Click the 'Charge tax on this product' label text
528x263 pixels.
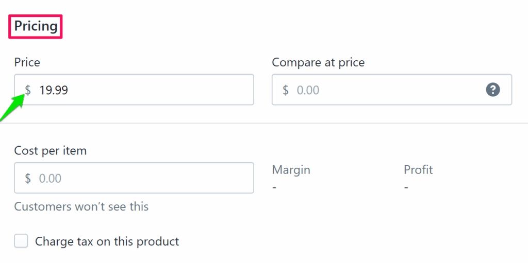pos(107,241)
